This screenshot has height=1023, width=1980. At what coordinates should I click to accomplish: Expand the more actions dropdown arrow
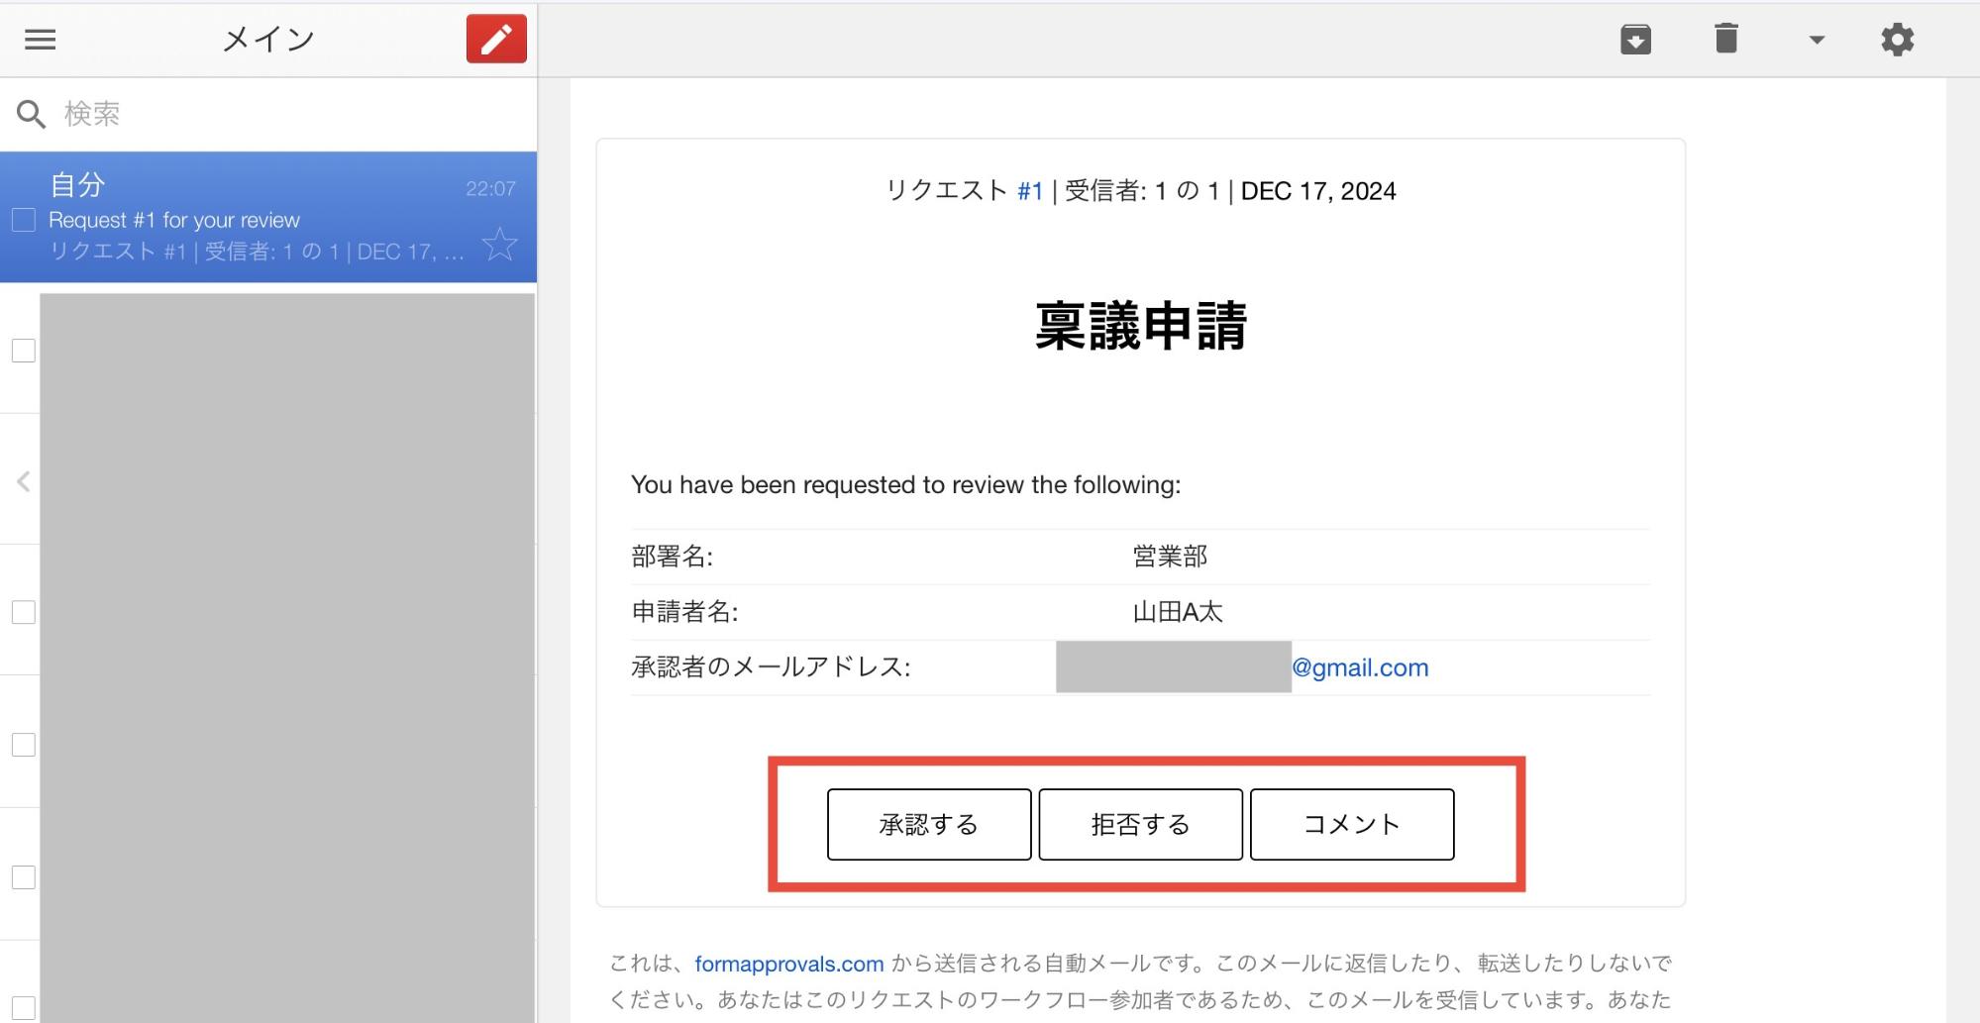coord(1817,40)
